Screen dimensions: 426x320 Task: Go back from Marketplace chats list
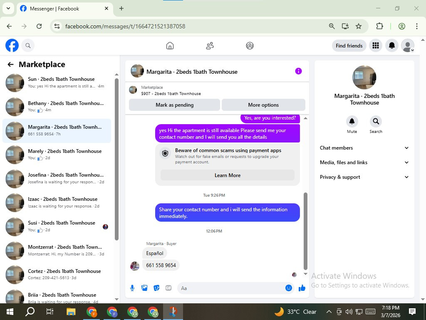[10, 65]
